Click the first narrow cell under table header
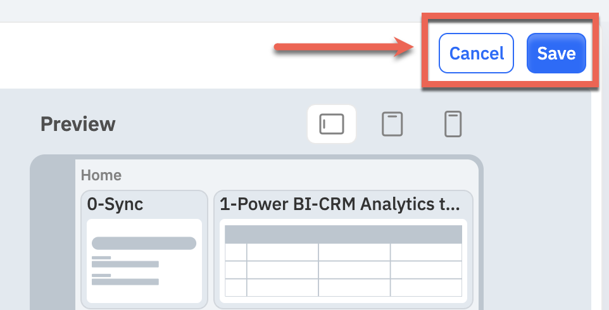Viewport: 609px width, 310px height. (235, 252)
